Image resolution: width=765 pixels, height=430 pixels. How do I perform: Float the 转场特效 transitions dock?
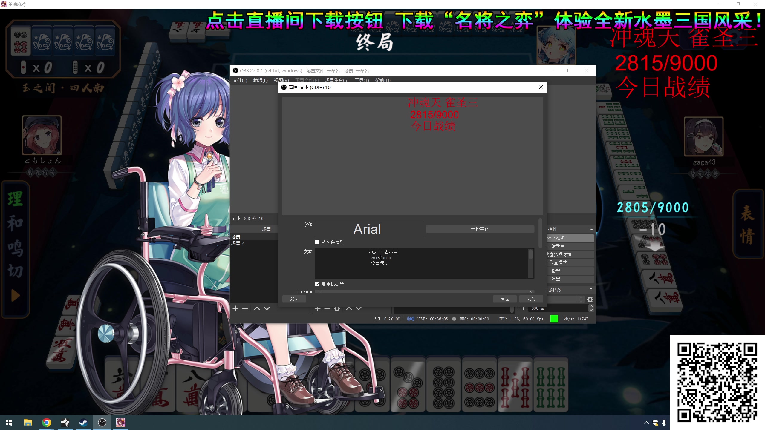tap(591, 290)
